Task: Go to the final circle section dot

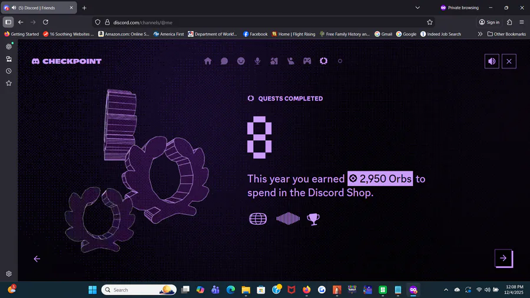Action: [340, 61]
